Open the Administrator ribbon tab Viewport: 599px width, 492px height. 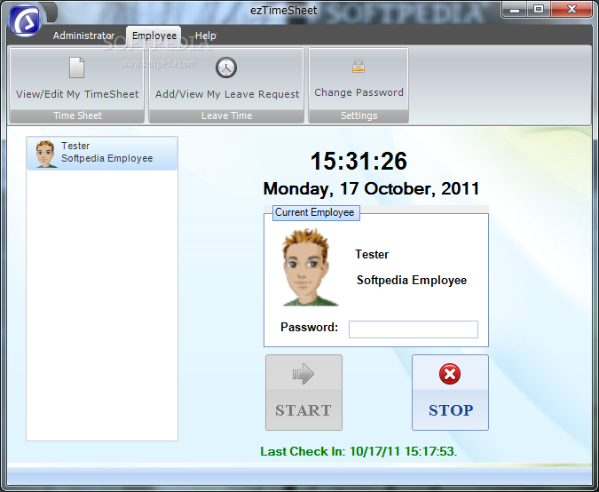[83, 36]
